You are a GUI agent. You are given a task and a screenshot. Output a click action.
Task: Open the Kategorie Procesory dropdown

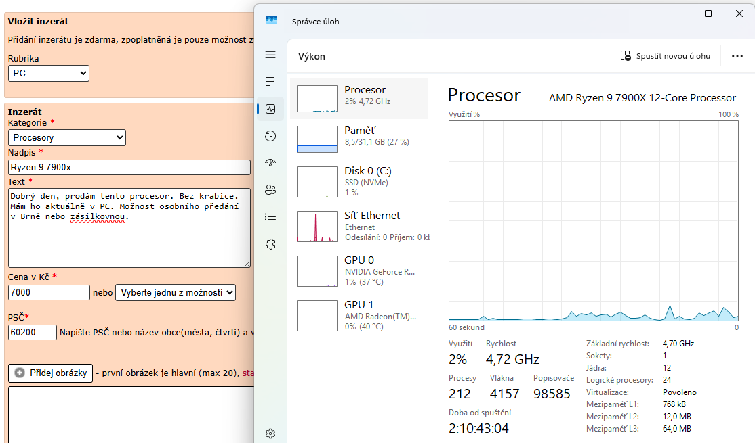pos(67,137)
